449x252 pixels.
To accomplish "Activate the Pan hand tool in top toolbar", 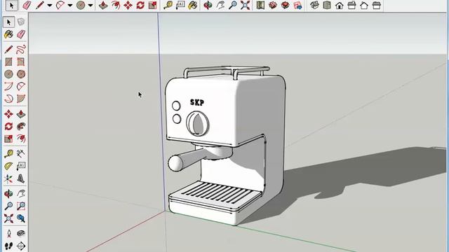I will point(220,5).
